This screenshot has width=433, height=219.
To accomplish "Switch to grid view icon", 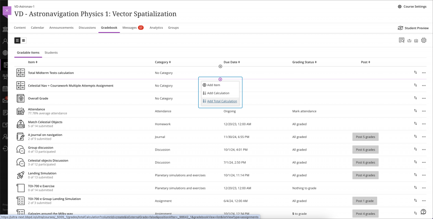I will point(24,41).
